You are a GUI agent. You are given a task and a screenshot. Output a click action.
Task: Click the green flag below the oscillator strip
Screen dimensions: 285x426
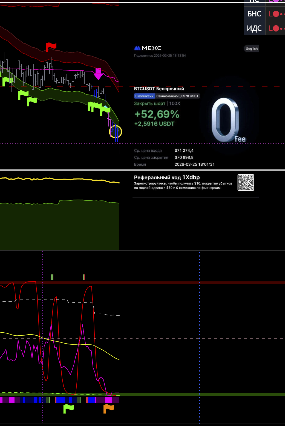[x=68, y=408]
